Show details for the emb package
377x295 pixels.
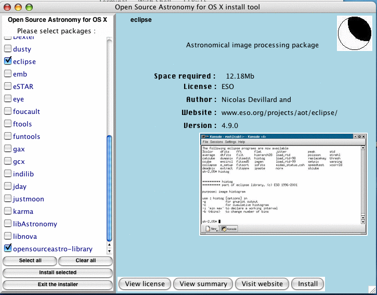20,74
